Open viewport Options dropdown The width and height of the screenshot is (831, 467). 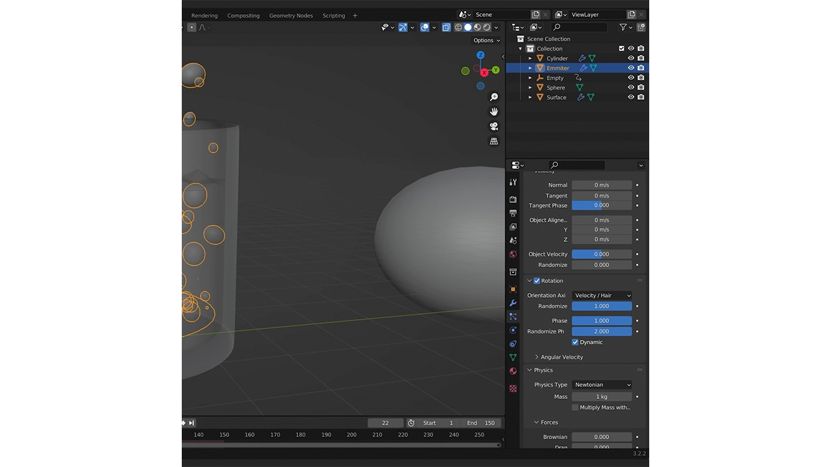[x=487, y=40]
